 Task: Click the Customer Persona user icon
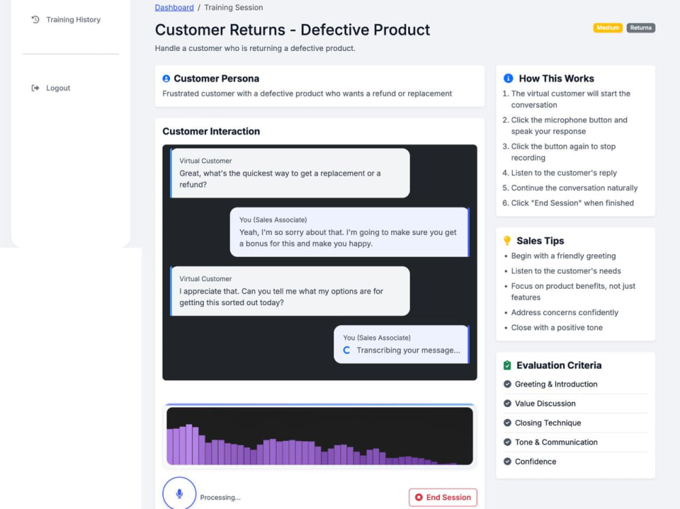(166, 78)
